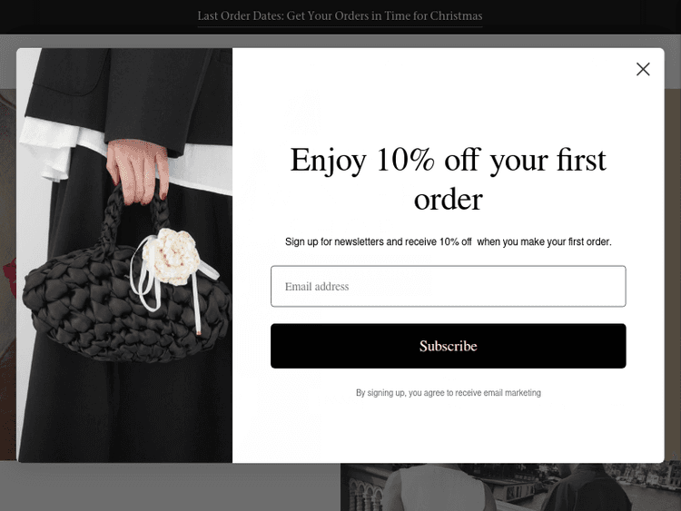Viewport: 681px width, 511px height.
Task: Click the dimmed black-and-white photo below popup
Action: (x=510, y=487)
